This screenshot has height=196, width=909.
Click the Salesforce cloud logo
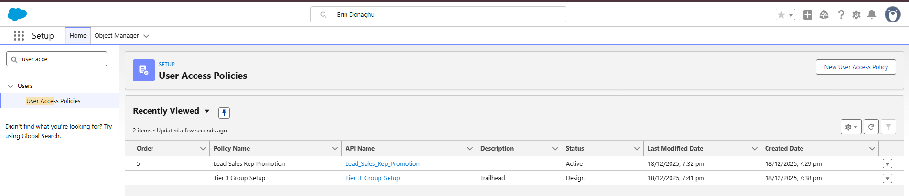[x=17, y=14]
